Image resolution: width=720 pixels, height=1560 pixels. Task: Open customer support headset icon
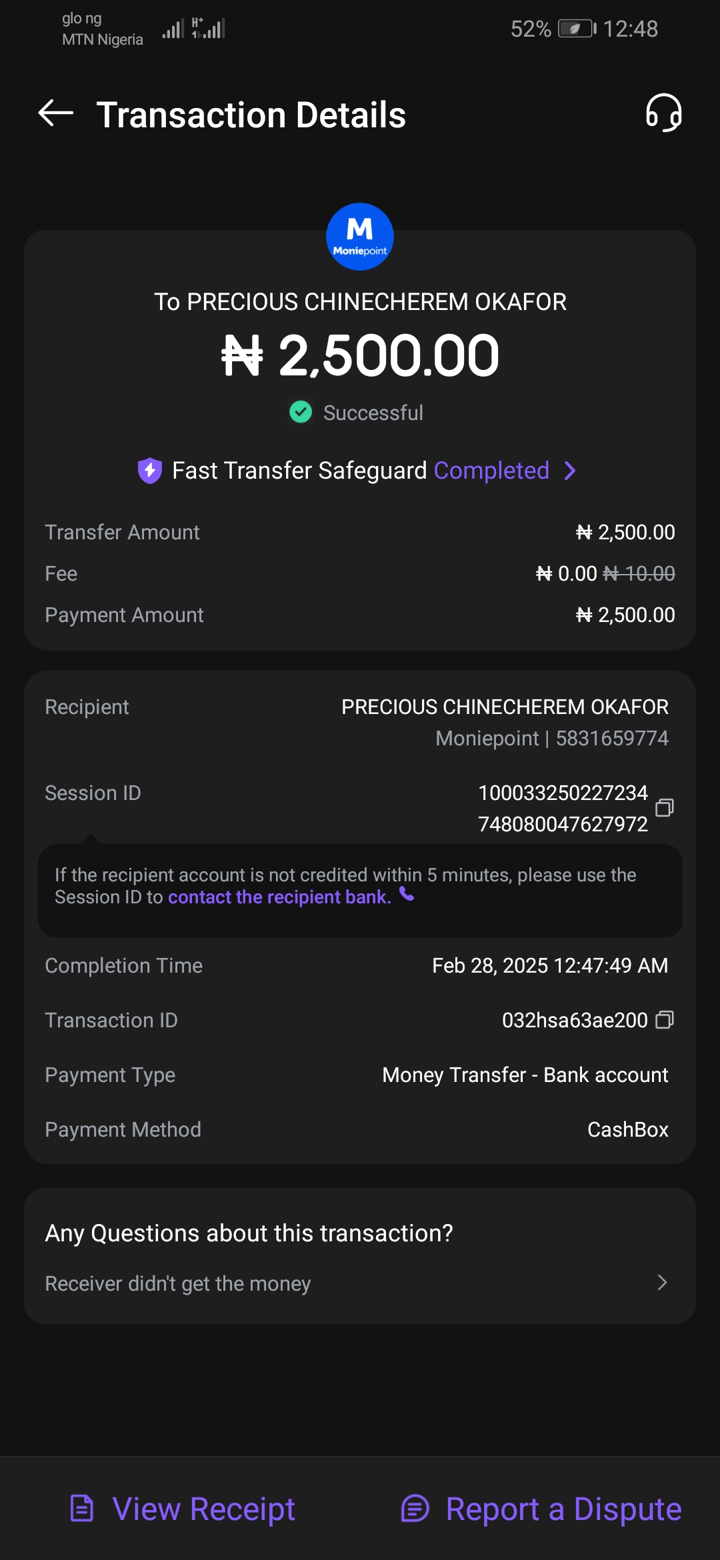[x=663, y=113]
